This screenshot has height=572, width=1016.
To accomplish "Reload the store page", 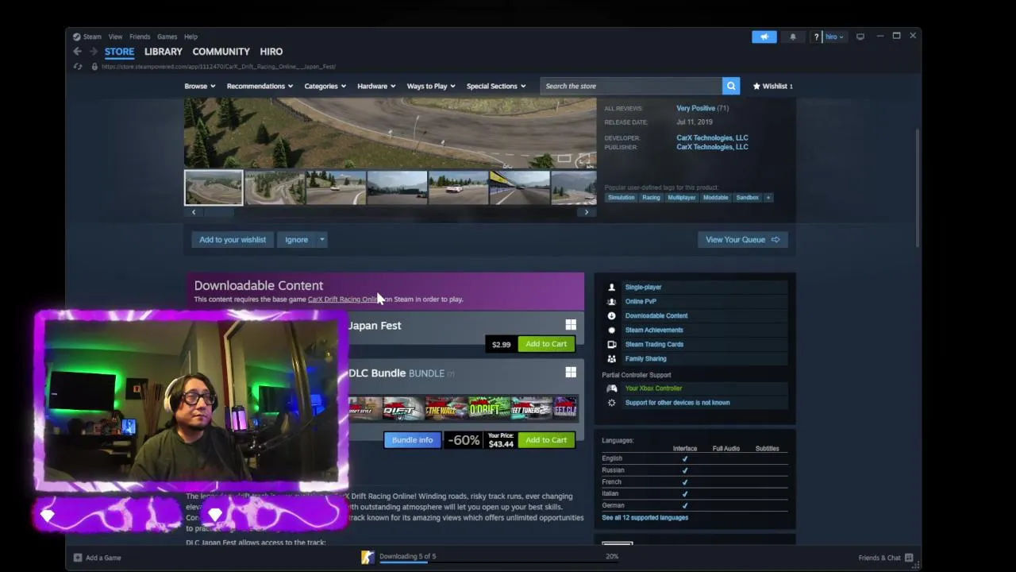I will click(x=78, y=67).
